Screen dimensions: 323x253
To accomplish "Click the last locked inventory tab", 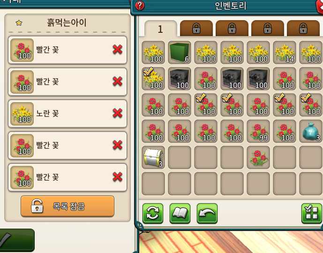I will coord(303,29).
